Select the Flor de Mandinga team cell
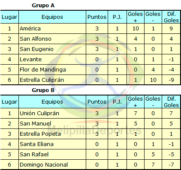This screenshot has width=181, height=170. [x=52, y=70]
